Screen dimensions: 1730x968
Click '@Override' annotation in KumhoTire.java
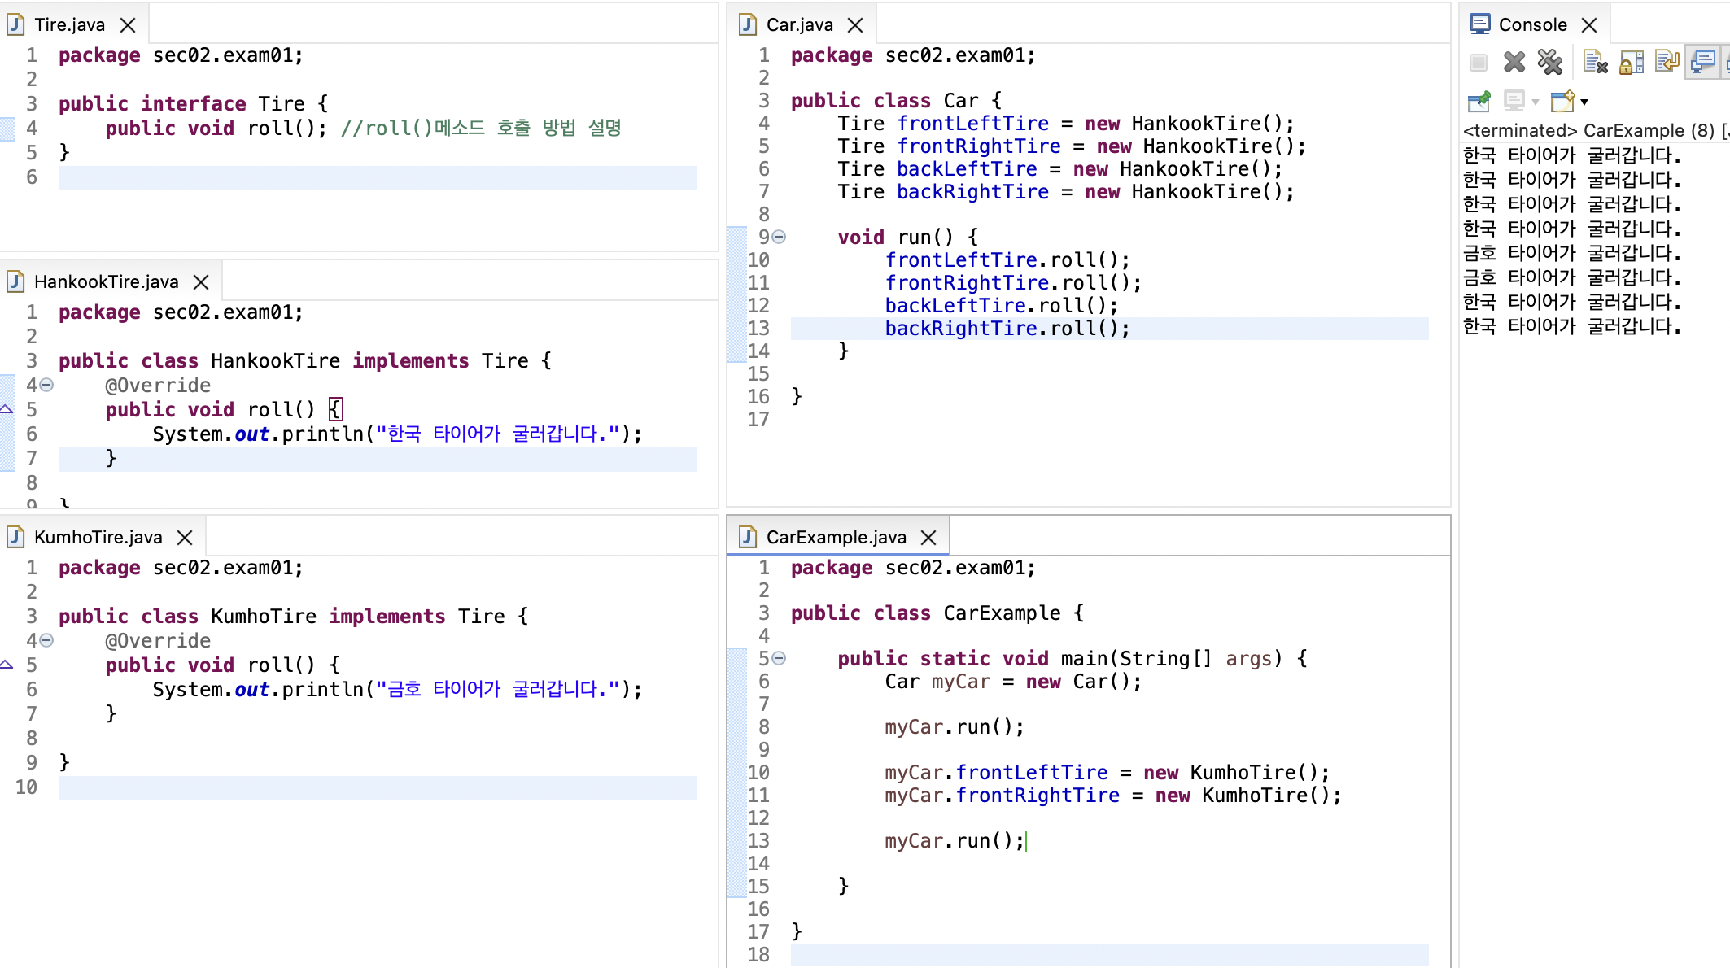158,640
